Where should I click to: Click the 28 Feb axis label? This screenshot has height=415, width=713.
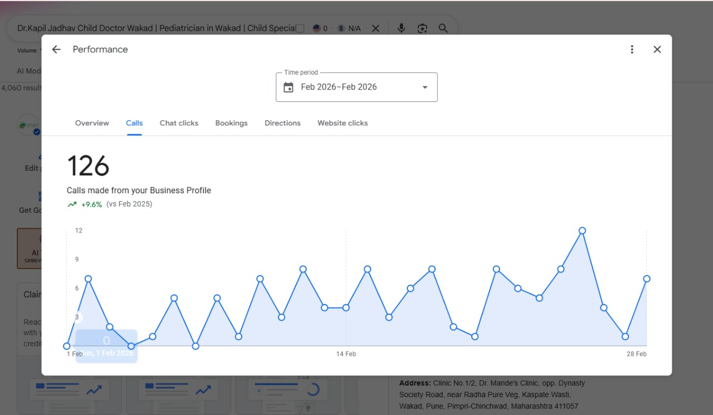tap(636, 354)
